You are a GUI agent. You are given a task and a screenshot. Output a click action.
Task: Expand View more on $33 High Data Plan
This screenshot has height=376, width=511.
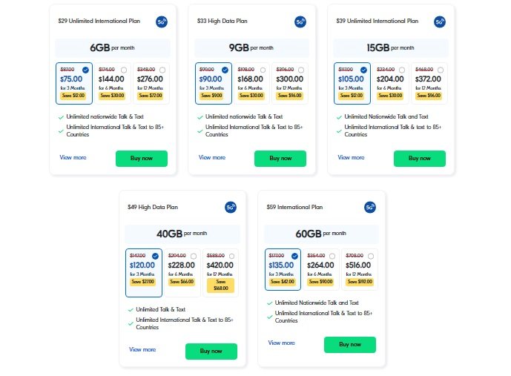(212, 157)
